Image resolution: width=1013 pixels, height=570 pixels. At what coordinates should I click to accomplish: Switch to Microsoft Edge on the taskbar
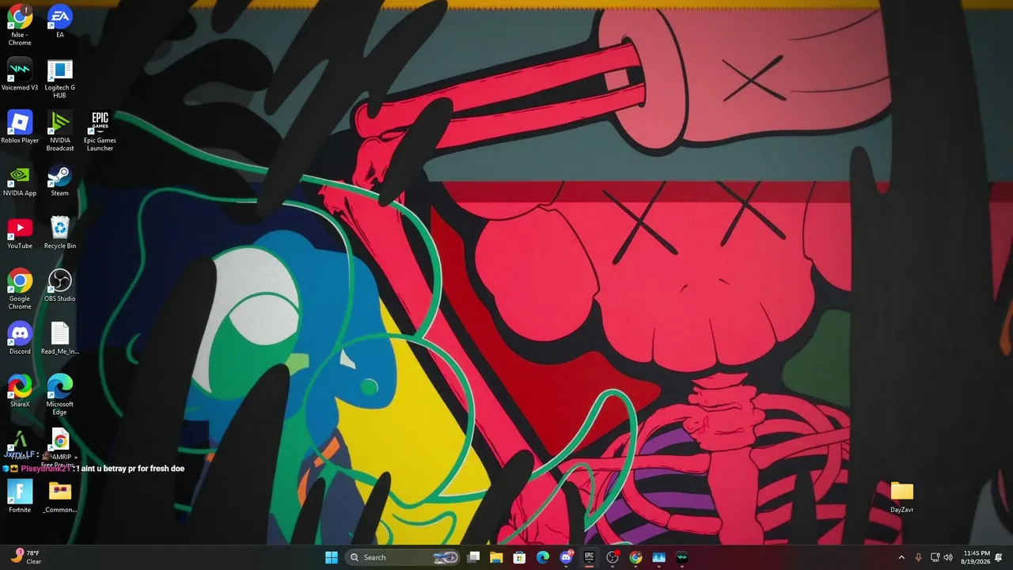point(543,557)
